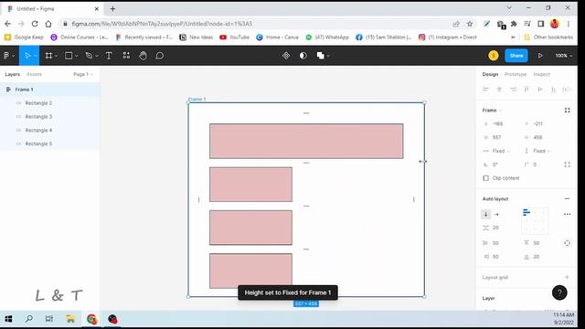Click the Independent corners icon
The height and width of the screenshot is (329, 585).
click(x=567, y=164)
